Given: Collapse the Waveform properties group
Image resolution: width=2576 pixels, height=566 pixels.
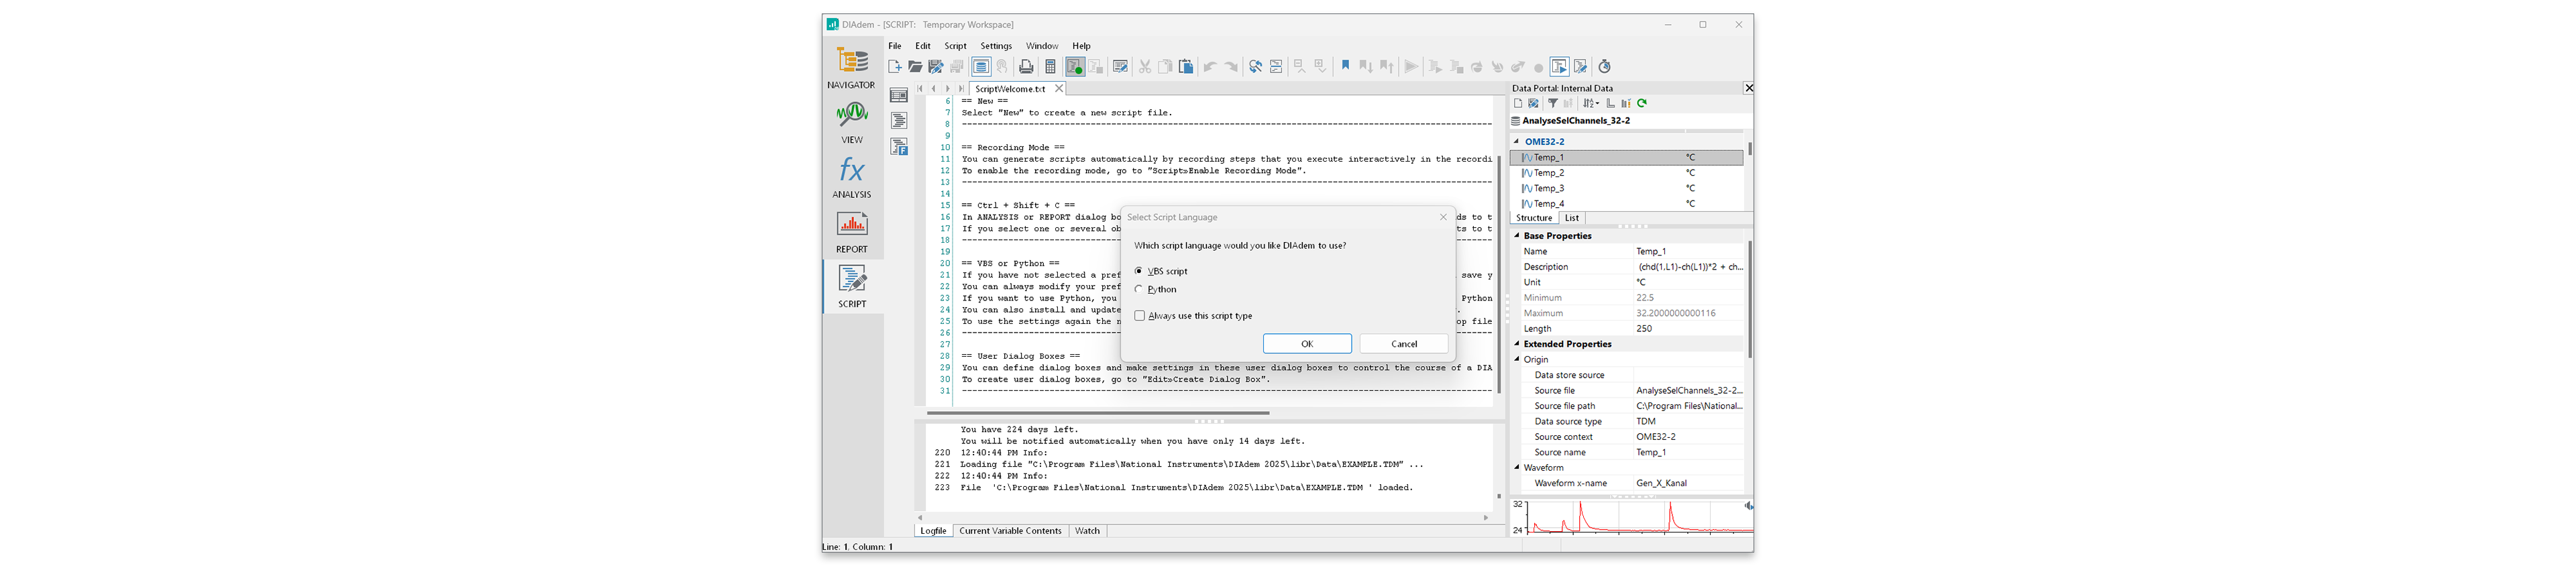Looking at the screenshot, I should (x=1517, y=467).
